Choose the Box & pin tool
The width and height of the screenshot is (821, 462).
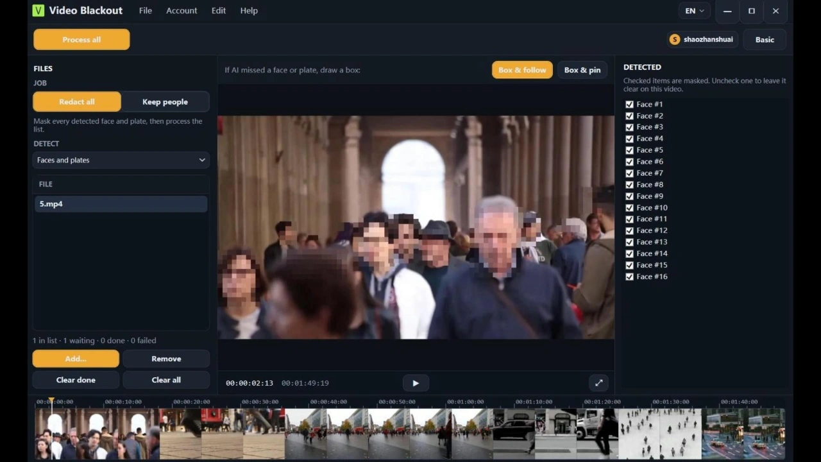[582, 70]
